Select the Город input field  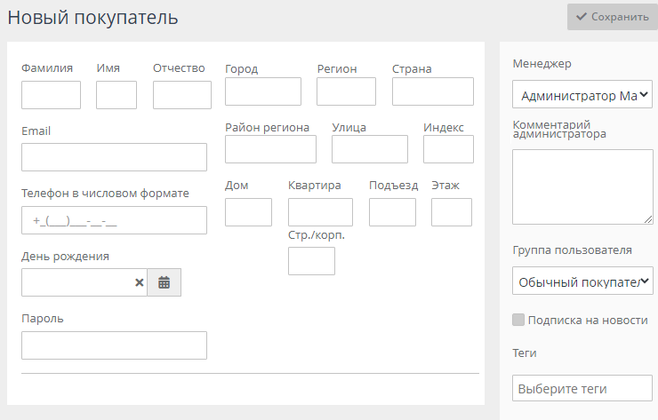click(262, 91)
